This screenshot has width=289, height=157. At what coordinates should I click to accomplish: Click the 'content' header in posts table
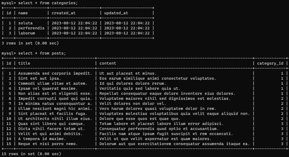point(108,63)
